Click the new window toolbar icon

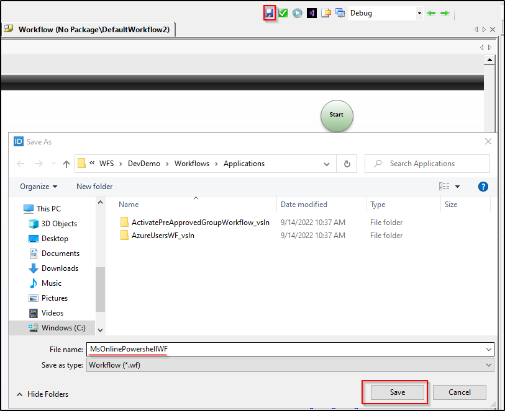(x=325, y=12)
